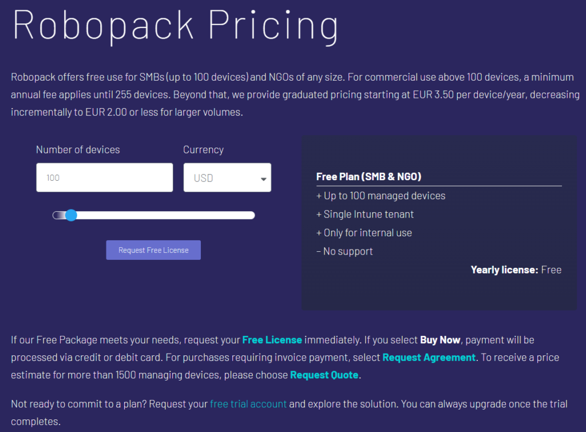
Task: Click the slider handle for device count
Action: click(x=71, y=215)
